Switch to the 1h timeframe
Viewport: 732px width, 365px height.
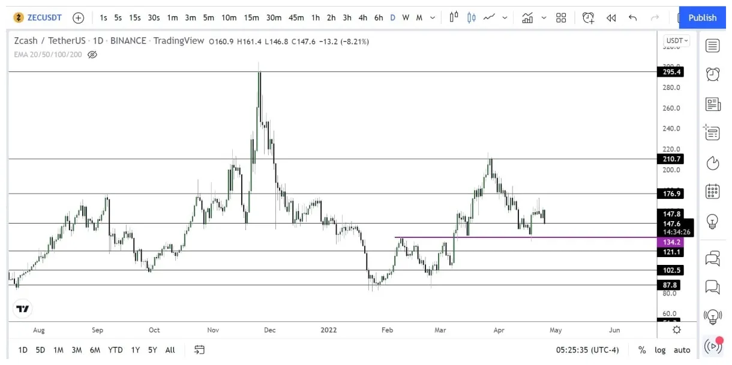pos(316,18)
